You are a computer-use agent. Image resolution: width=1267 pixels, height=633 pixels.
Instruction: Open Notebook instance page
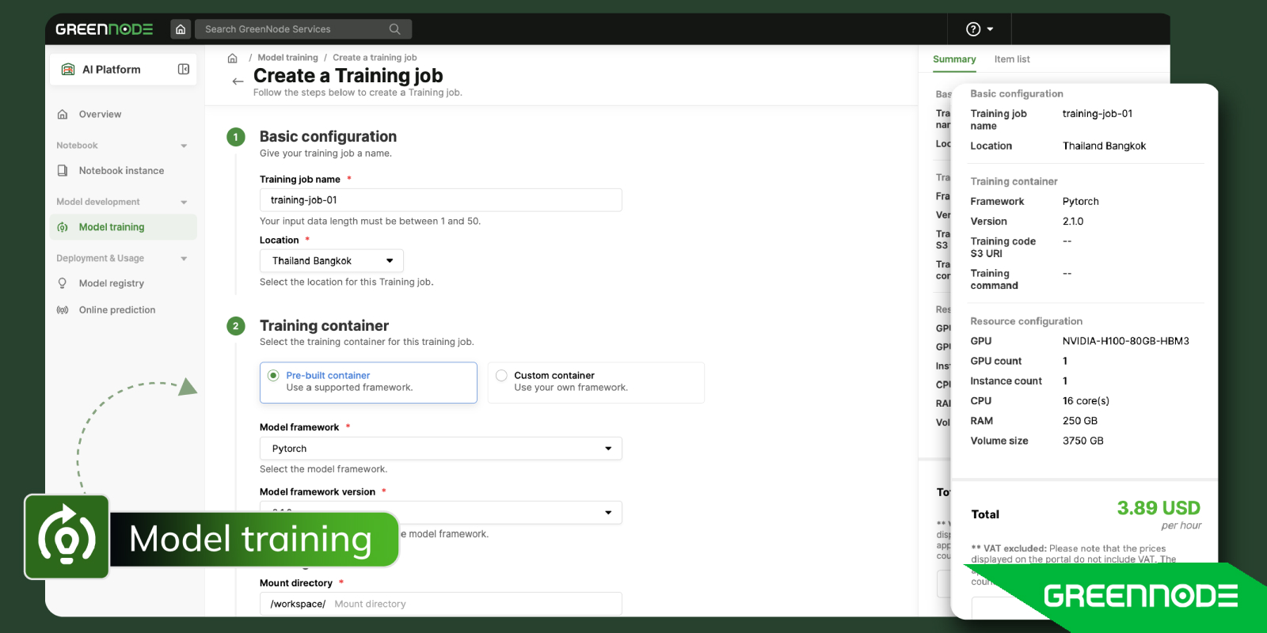(123, 171)
